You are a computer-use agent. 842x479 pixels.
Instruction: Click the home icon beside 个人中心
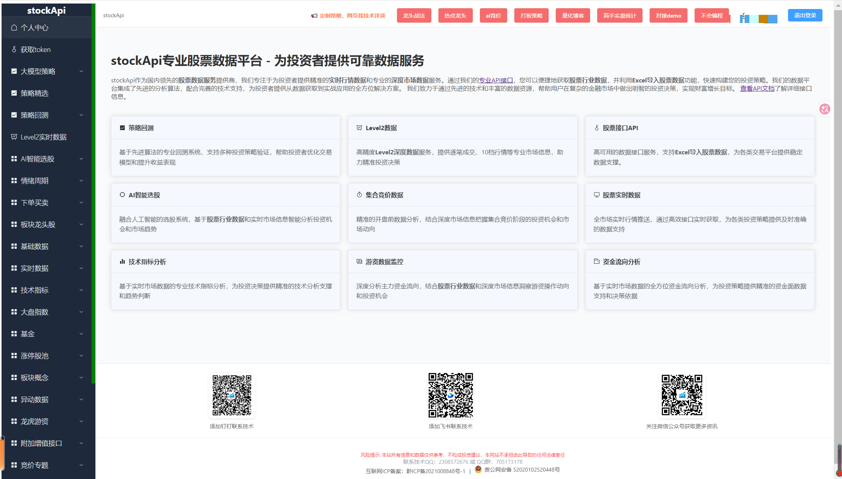14,27
